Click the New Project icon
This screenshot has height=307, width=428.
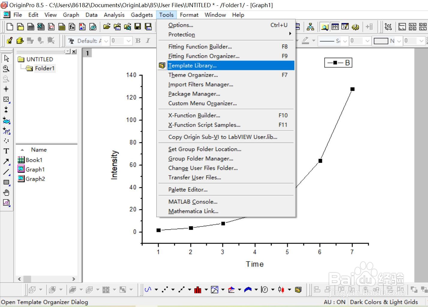[x=10, y=27]
